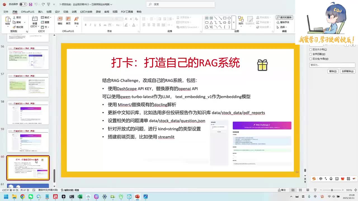Open Excel from taskbar
This screenshot has height=201, width=358.
80,197
